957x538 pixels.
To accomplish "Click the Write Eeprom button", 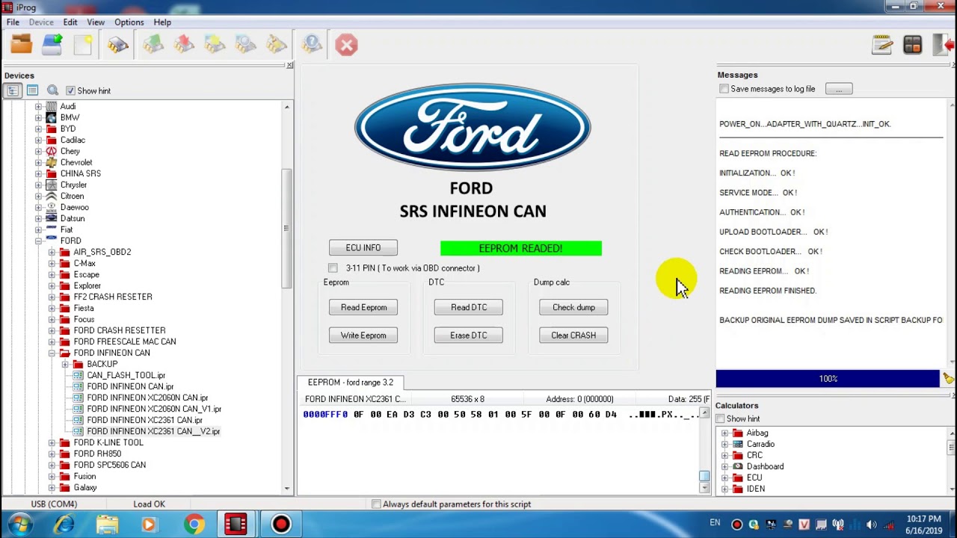I will pyautogui.click(x=363, y=336).
